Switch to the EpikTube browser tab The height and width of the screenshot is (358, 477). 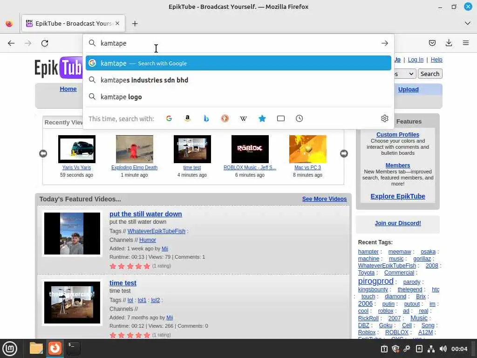73,23
